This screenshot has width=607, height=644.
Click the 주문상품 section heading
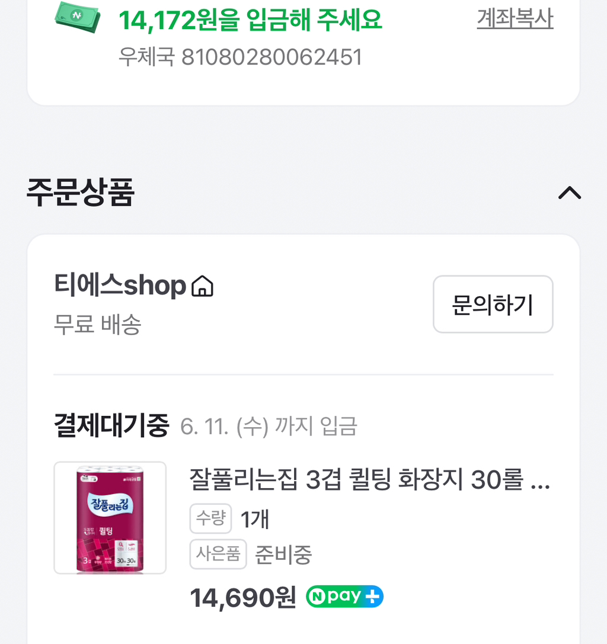pyautogui.click(x=81, y=193)
